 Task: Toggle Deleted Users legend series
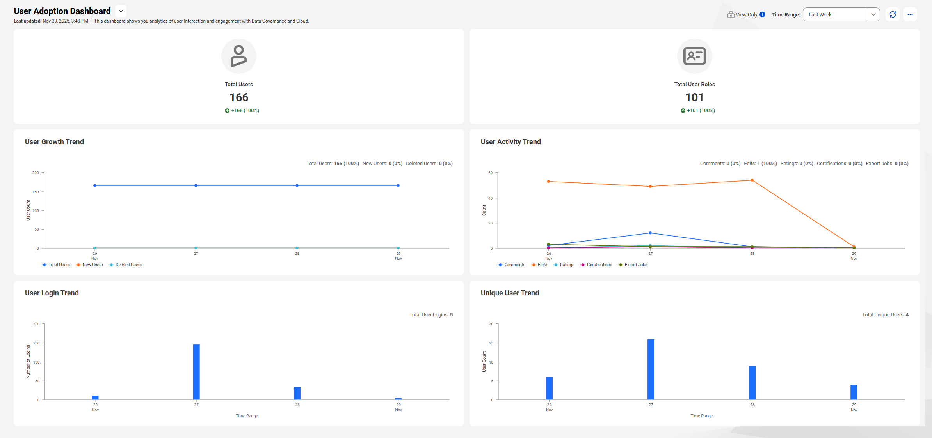tap(125, 265)
